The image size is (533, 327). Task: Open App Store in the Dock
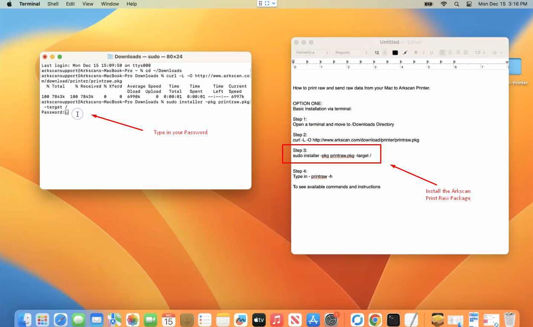313,320
